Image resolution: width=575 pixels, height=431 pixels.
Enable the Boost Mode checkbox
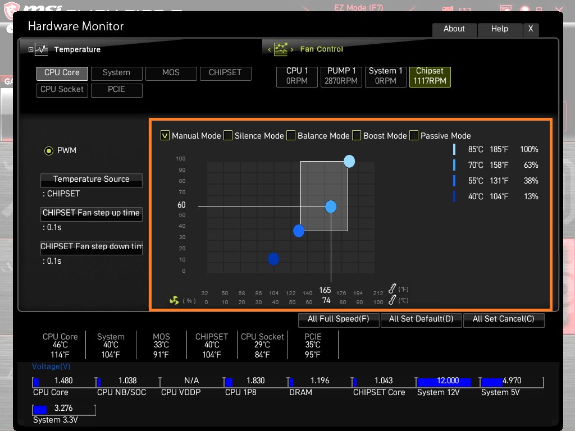point(357,136)
